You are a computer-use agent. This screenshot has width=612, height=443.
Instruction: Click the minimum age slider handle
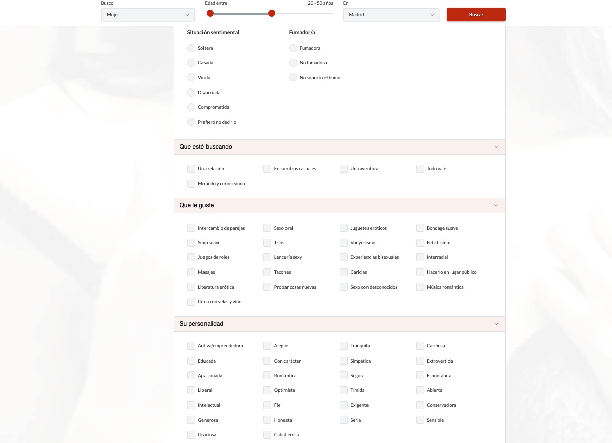pyautogui.click(x=210, y=13)
